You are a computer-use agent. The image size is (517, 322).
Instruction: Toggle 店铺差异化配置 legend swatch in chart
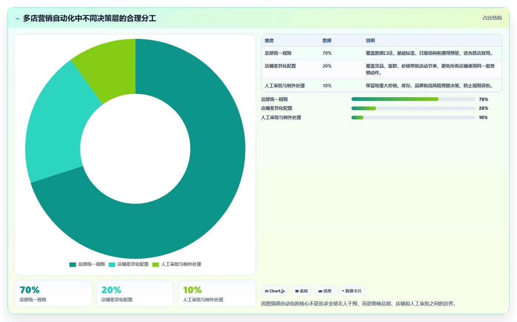point(112,264)
